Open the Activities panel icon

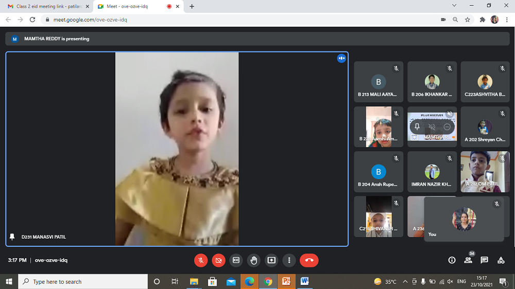[501, 260]
